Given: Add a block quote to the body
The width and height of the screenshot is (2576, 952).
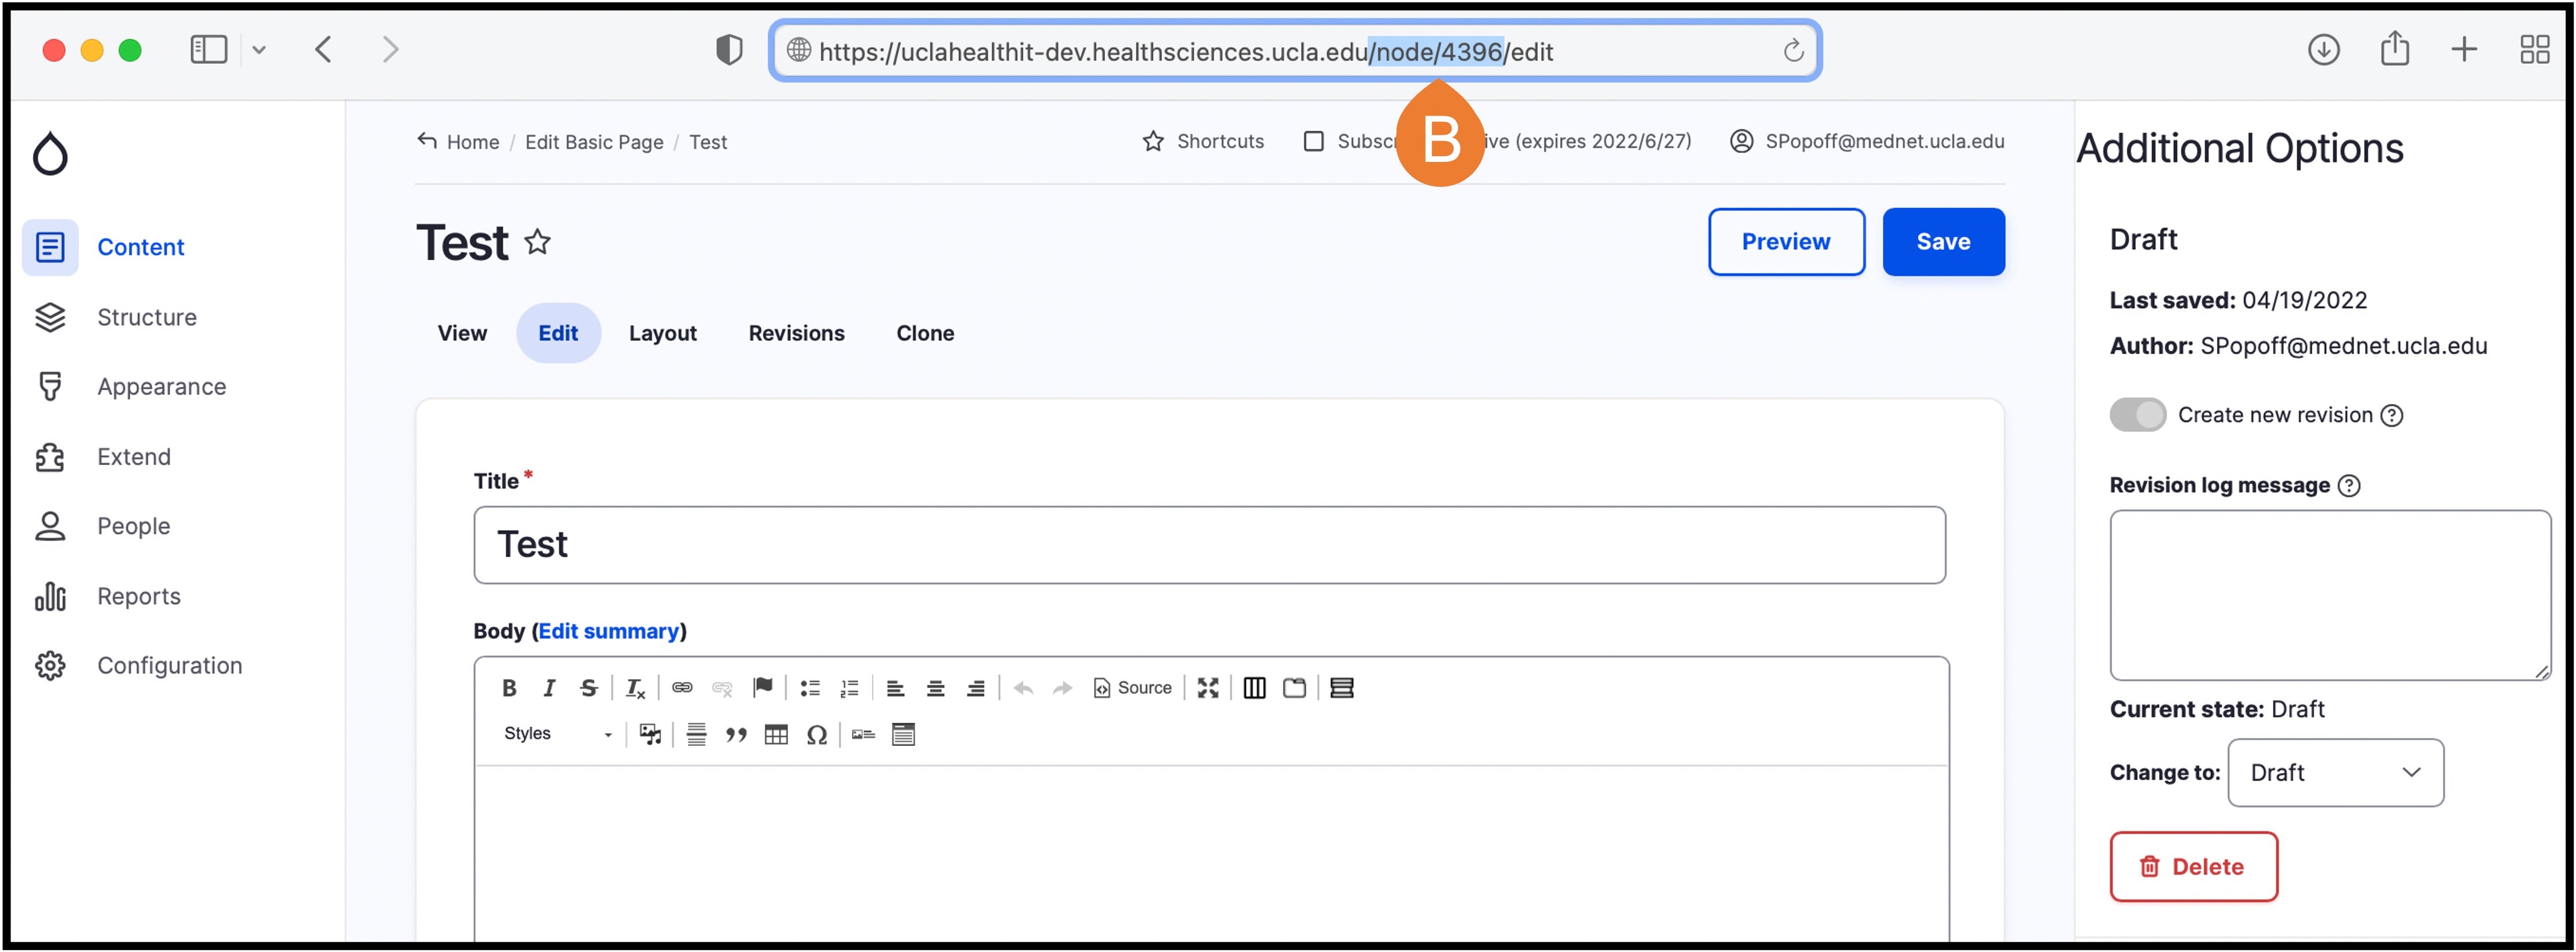Looking at the screenshot, I should (x=736, y=735).
